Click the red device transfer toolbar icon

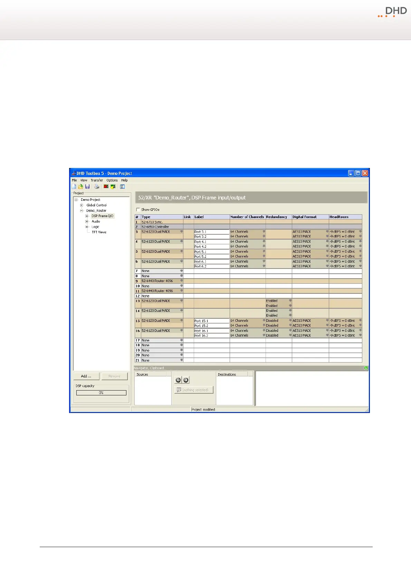pyautogui.click(x=106, y=187)
